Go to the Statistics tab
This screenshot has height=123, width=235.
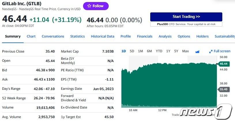point(78,36)
